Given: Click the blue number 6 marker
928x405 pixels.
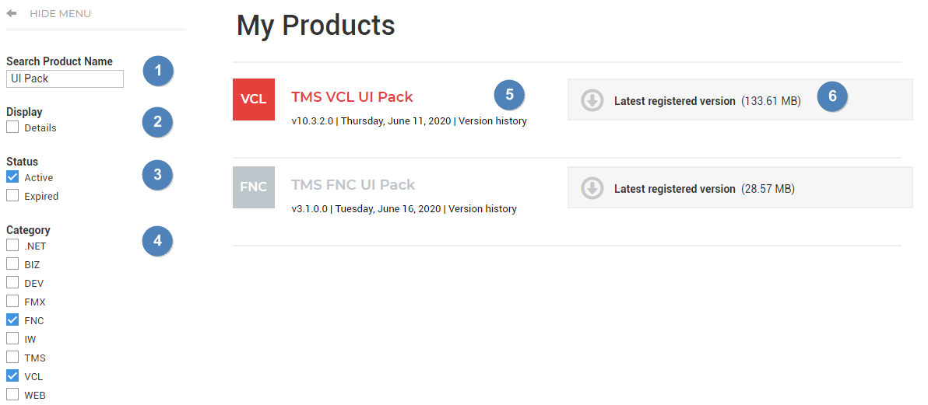Looking at the screenshot, I should pyautogui.click(x=832, y=96).
